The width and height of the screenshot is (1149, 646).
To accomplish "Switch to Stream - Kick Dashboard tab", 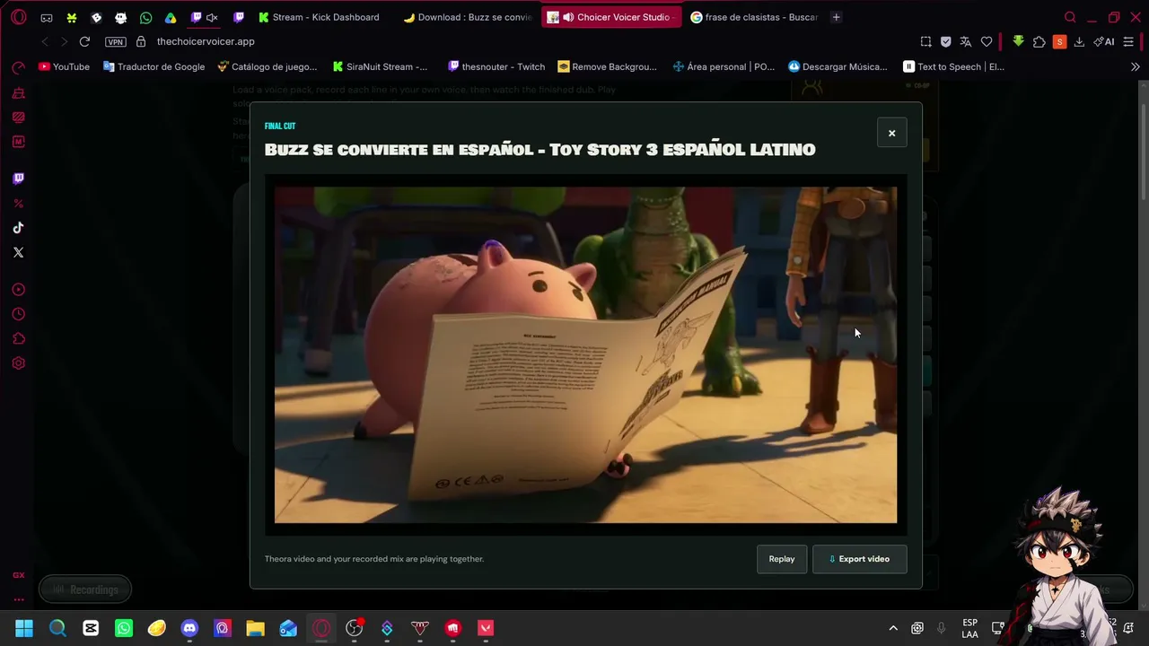I will point(319,17).
